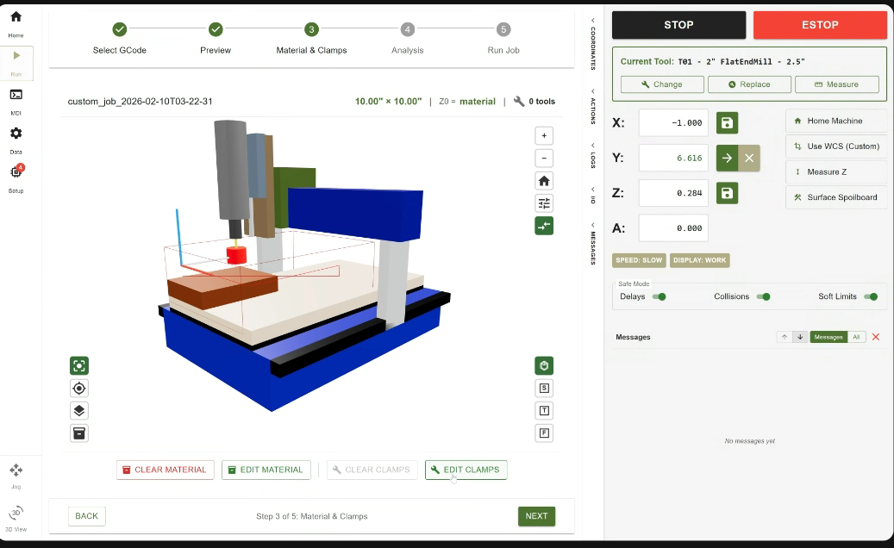The width and height of the screenshot is (894, 548).
Task: Click the home view icon in 3D viewer
Action: [x=544, y=181]
